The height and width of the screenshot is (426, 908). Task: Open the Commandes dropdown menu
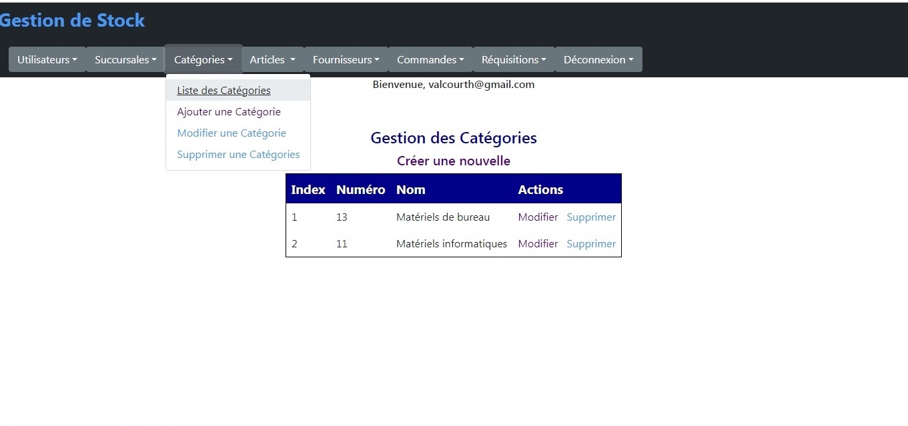click(430, 59)
